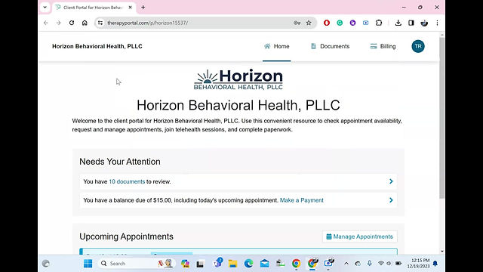Click the page vertical scrollbar thumb

tap(442, 118)
